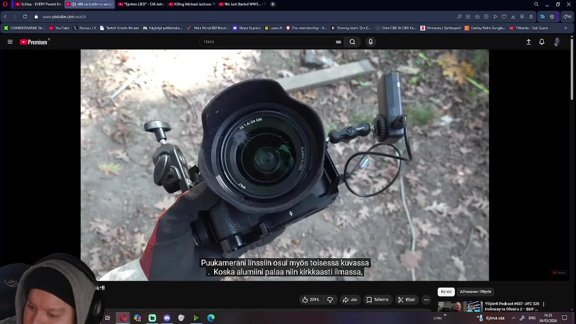The image size is (576, 324).
Task: Open a new tab with the plus button
Action: (x=273, y=4)
